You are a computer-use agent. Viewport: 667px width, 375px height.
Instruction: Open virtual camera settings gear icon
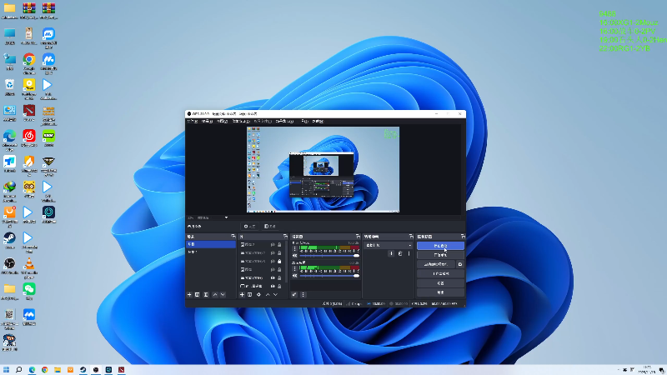click(x=460, y=264)
